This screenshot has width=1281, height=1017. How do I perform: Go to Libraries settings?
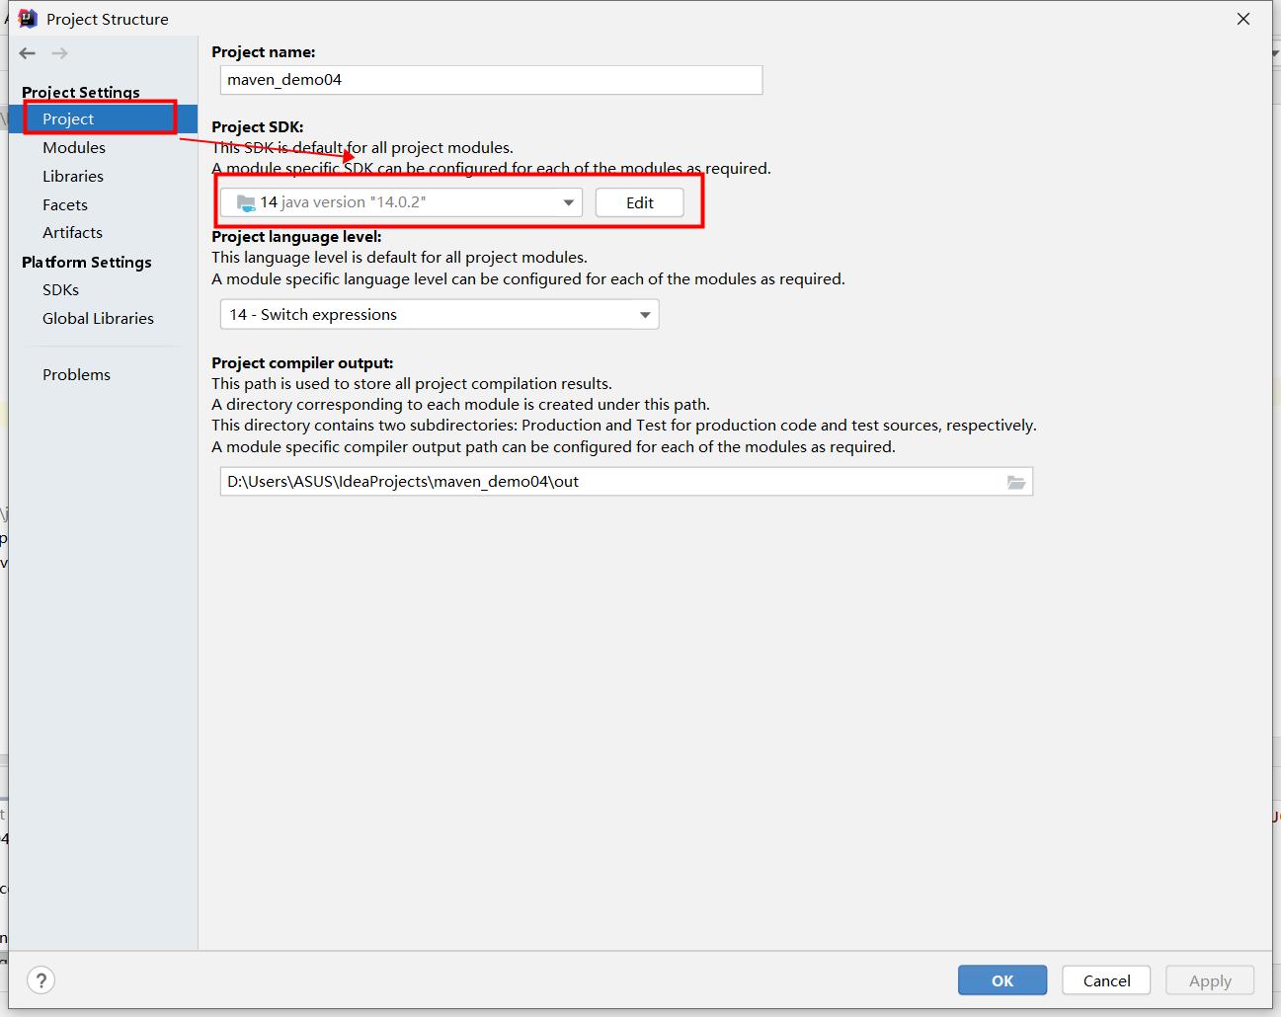[73, 176]
